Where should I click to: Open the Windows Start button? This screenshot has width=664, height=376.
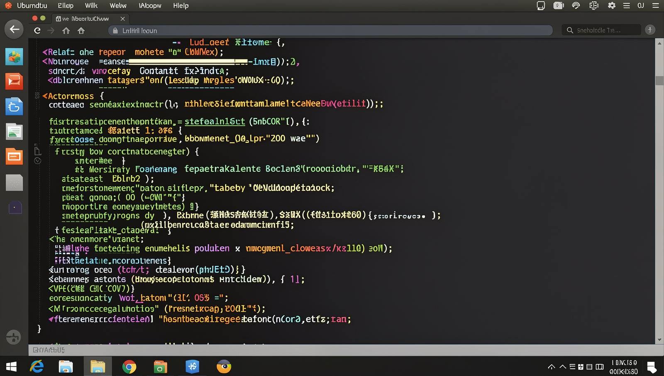click(x=11, y=367)
